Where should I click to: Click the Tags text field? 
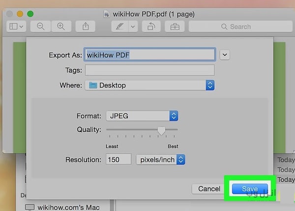coord(149,70)
